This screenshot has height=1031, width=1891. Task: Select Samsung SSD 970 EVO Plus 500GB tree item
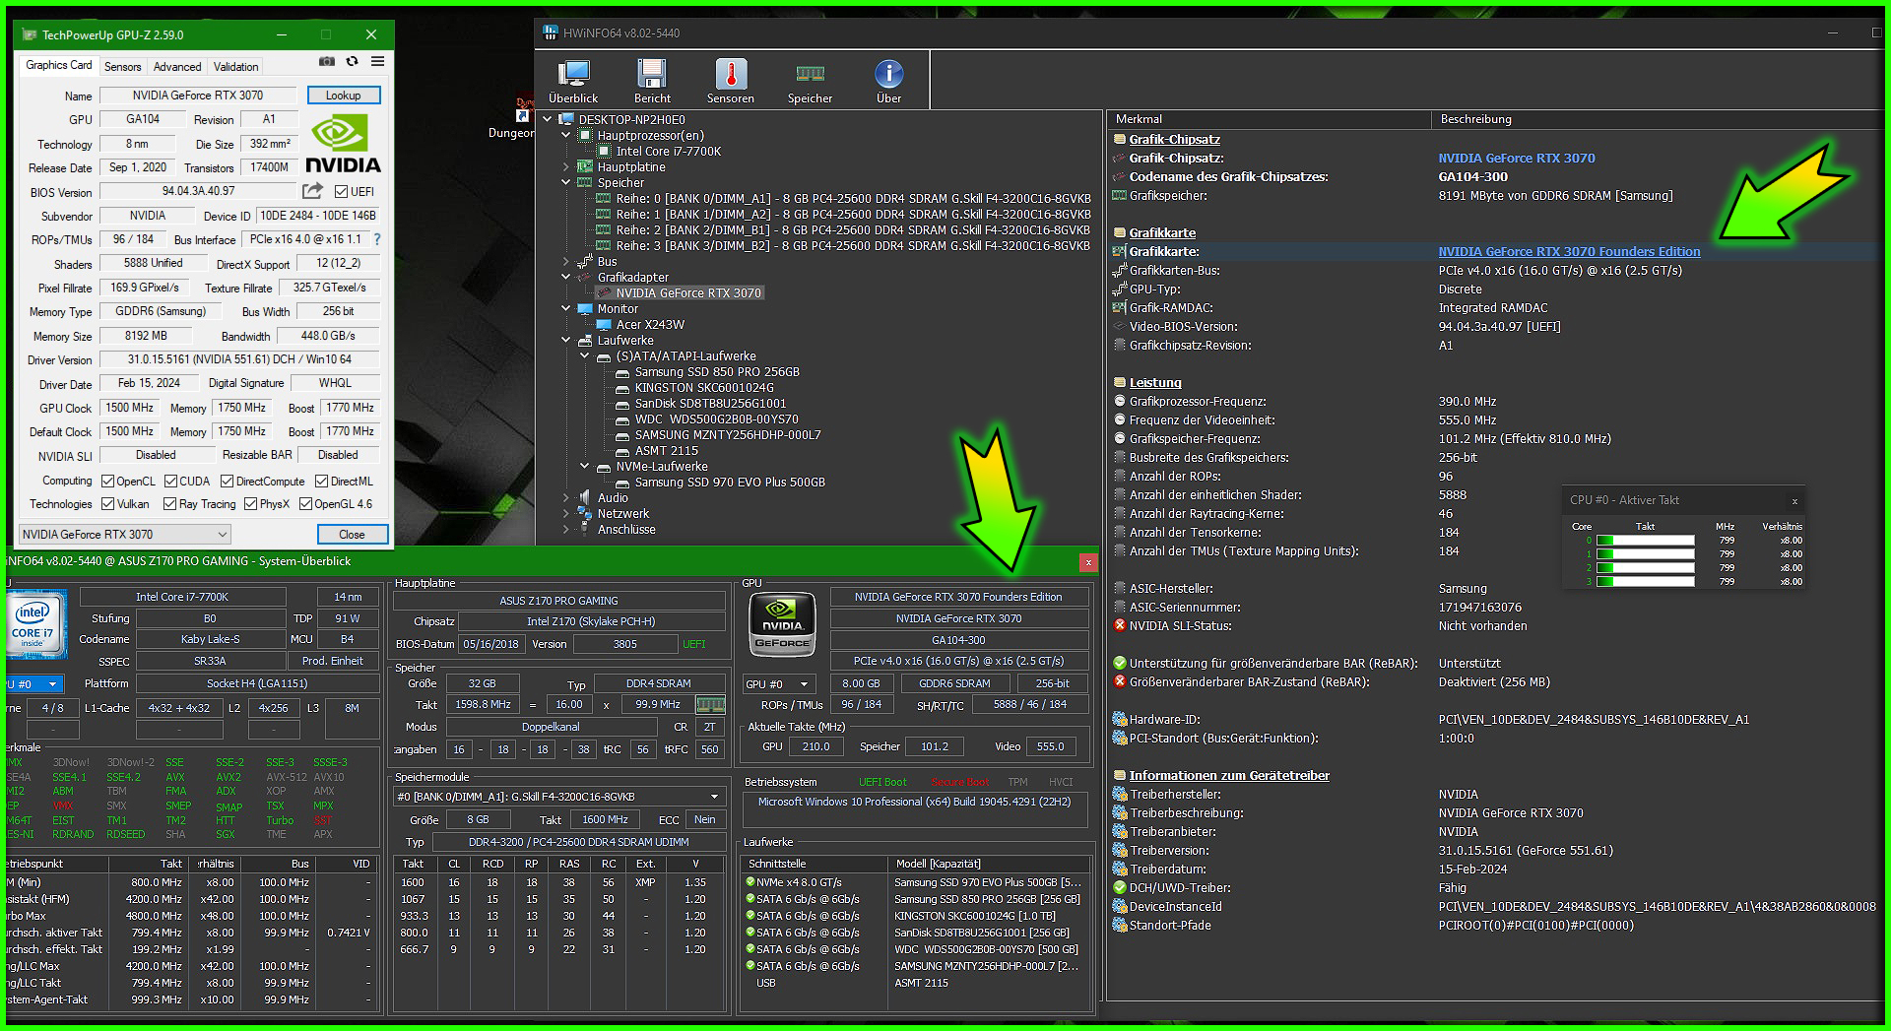[x=730, y=483]
